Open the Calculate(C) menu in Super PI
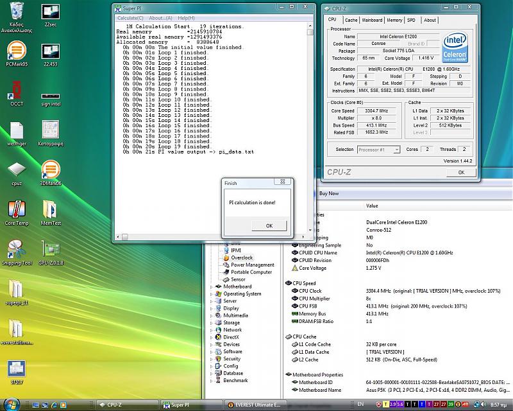This screenshot has width=513, height=411. tap(130, 18)
